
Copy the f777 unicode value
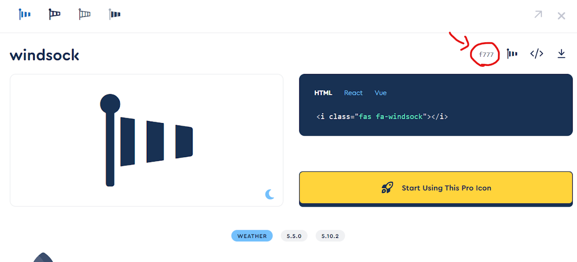click(x=486, y=54)
